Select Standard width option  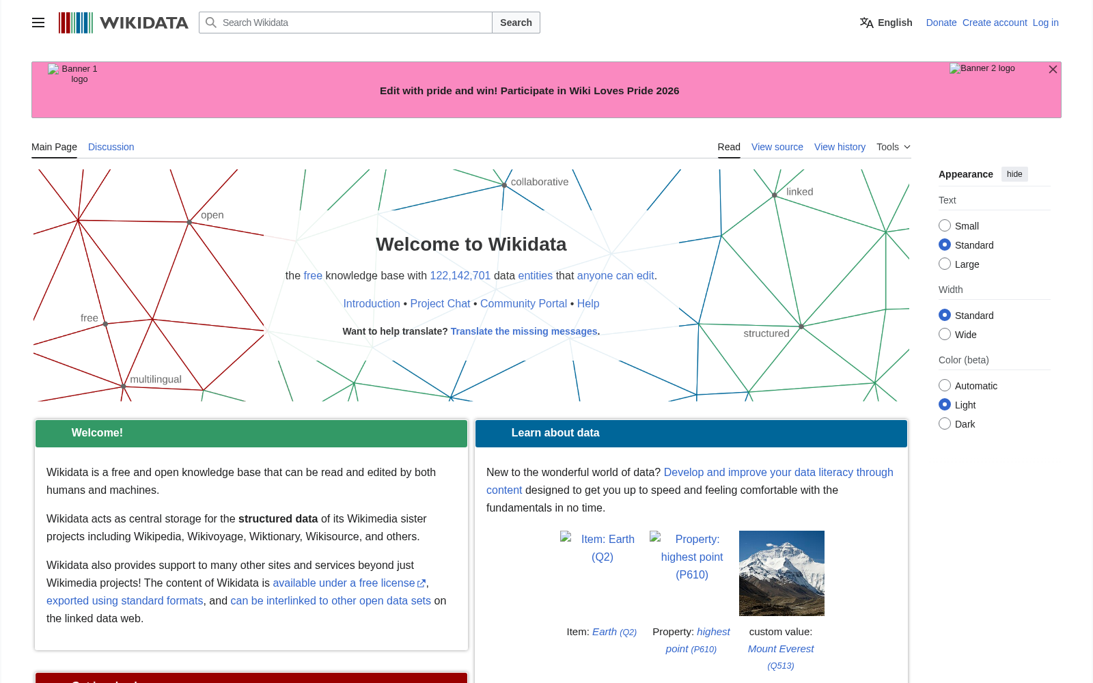click(945, 315)
